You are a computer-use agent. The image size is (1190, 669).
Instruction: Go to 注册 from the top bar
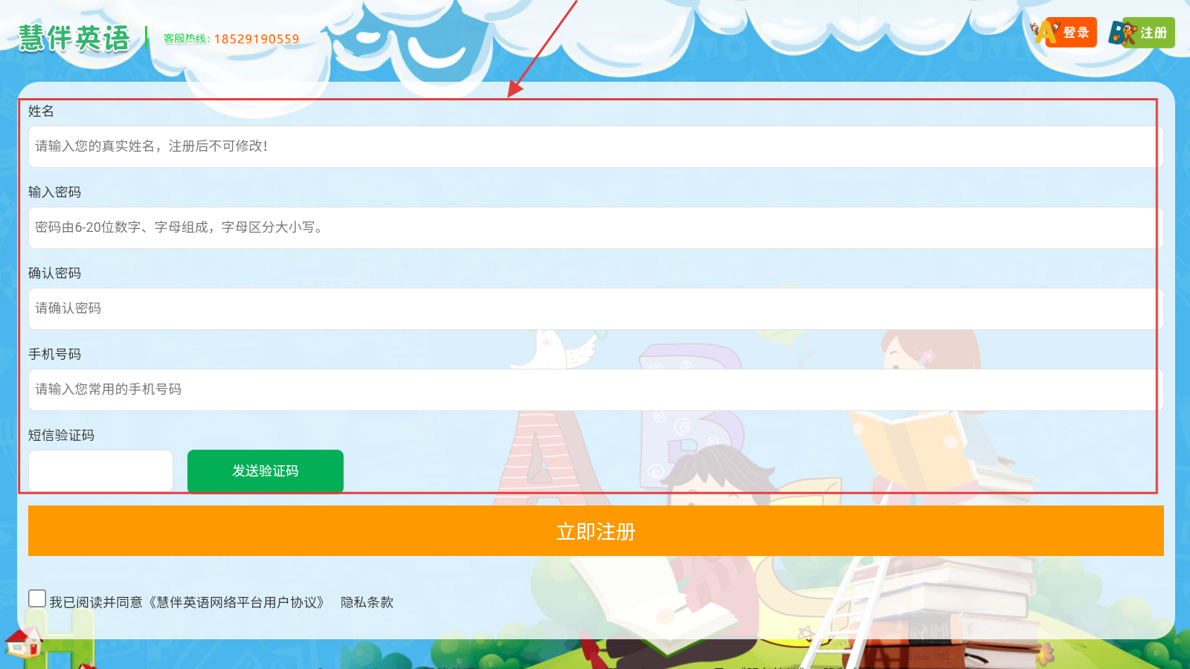pyautogui.click(x=1153, y=33)
